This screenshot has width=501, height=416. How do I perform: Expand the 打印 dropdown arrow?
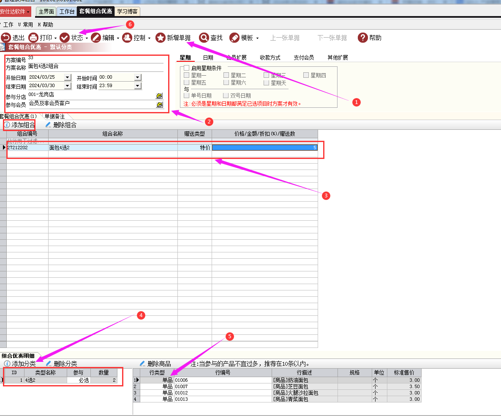(x=55, y=38)
